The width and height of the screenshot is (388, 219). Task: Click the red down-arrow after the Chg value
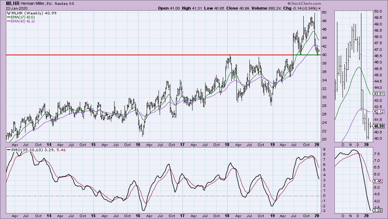[x=319, y=8]
